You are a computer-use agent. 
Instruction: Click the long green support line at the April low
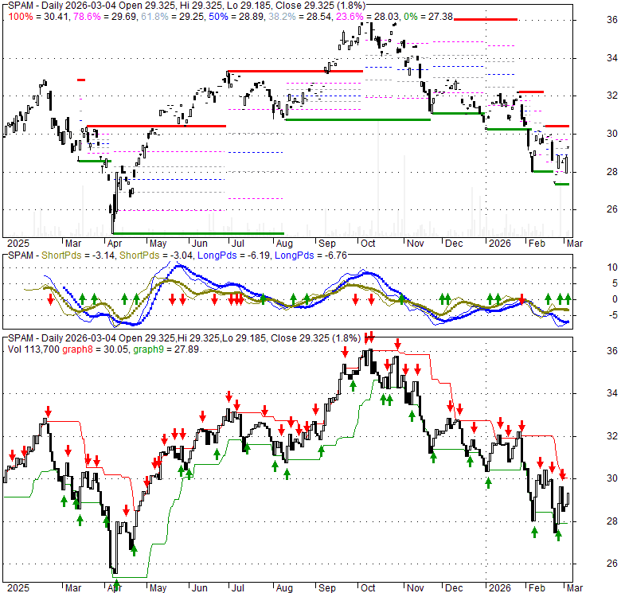(x=197, y=233)
